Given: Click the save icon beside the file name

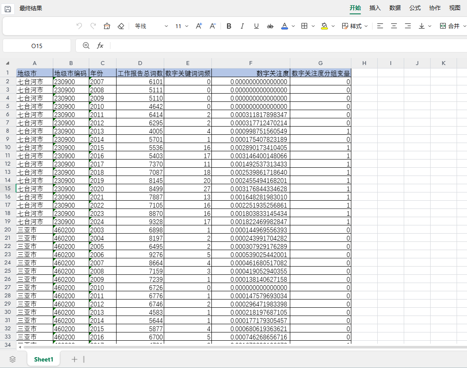Looking at the screenshot, I should pos(8,9).
